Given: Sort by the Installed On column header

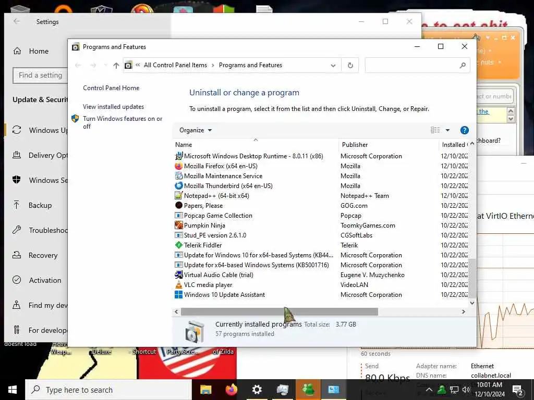Looking at the screenshot, I should pos(455,145).
